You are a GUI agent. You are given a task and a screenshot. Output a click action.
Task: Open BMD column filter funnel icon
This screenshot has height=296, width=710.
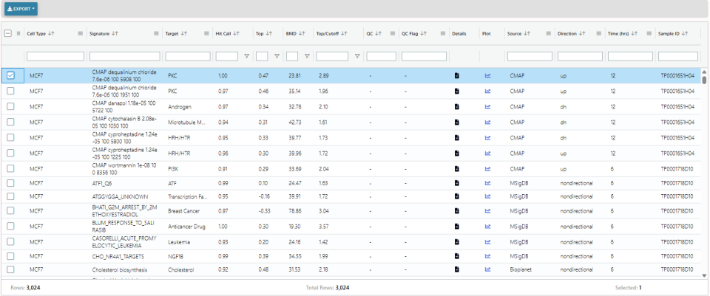(307, 56)
